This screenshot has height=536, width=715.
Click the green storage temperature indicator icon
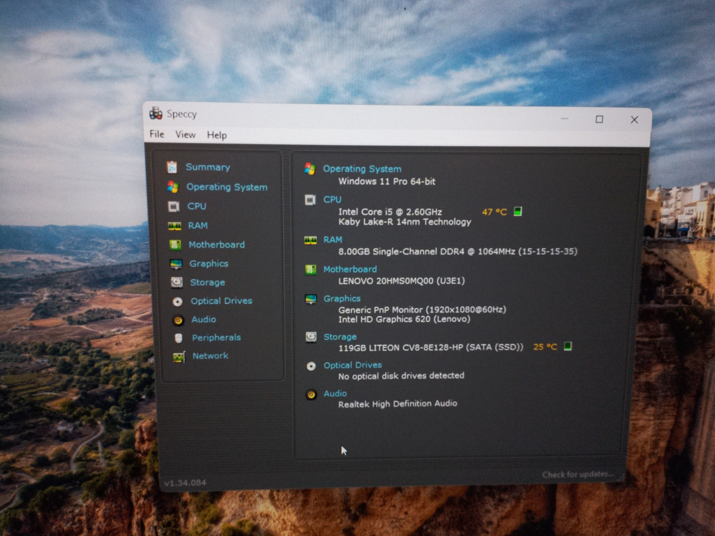pyautogui.click(x=568, y=346)
